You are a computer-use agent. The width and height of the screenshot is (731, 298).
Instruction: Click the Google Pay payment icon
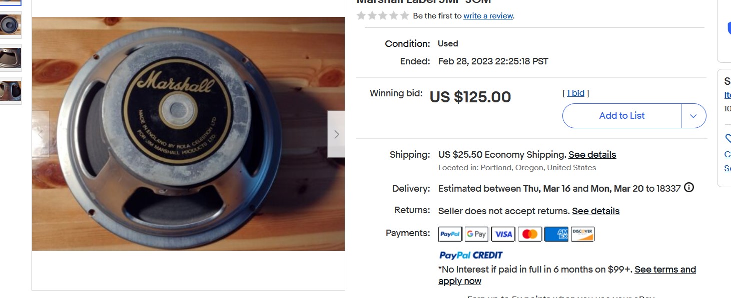(x=476, y=234)
